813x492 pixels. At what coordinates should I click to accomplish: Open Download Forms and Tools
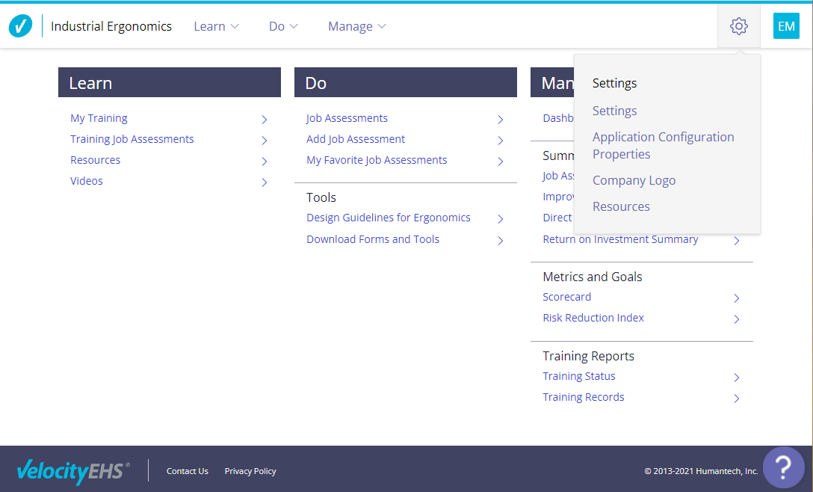pos(373,239)
